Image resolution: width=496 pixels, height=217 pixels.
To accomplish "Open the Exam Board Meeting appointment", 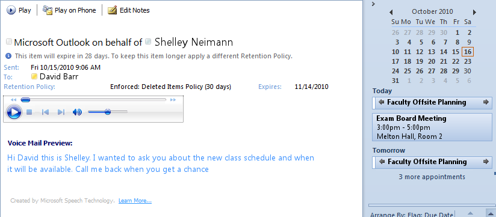I will point(432,127).
